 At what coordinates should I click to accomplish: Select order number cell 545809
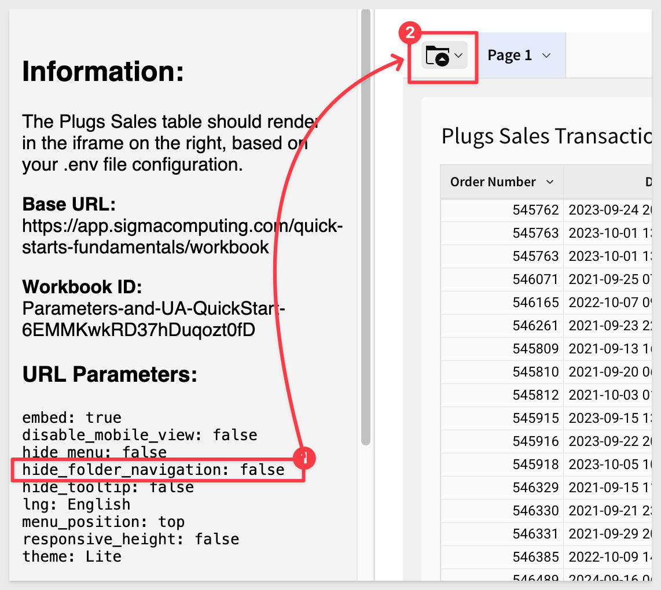click(502, 349)
